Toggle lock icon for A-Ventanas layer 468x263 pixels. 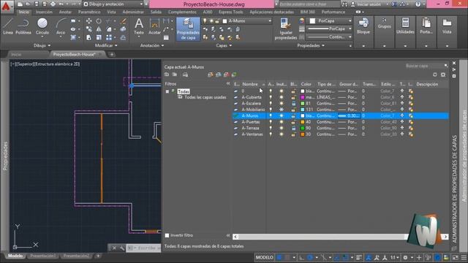[x=294, y=134]
